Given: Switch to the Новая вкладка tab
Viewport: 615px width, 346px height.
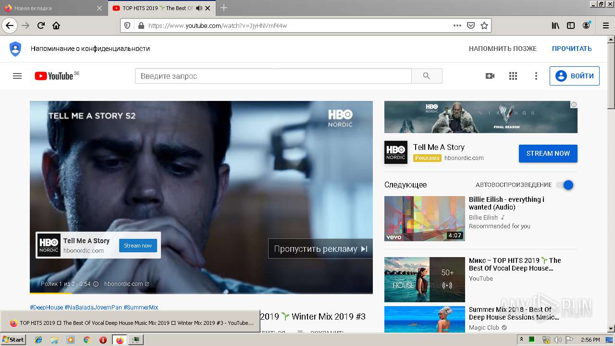Looking at the screenshot, I should tap(53, 8).
